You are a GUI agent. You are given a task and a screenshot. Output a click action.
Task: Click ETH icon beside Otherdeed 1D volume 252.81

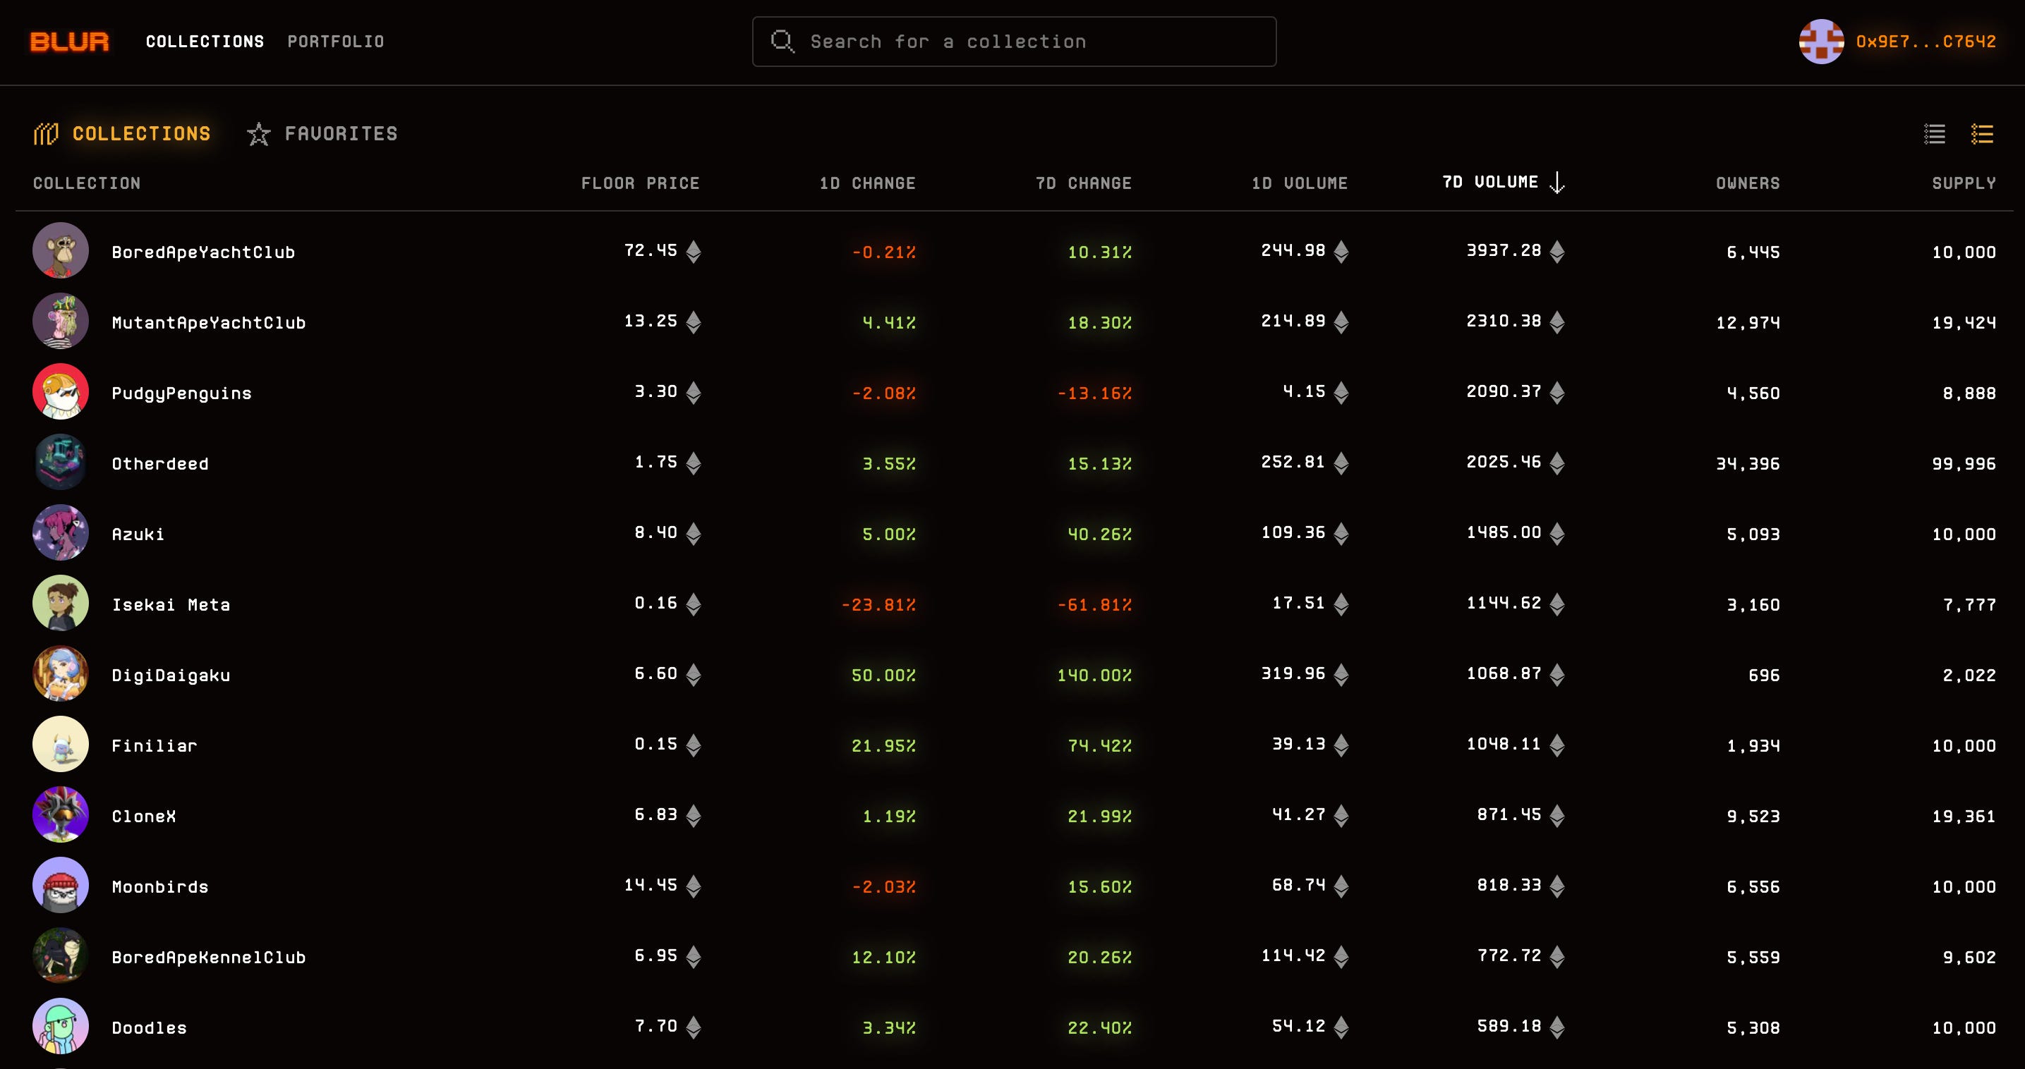pos(1341,463)
